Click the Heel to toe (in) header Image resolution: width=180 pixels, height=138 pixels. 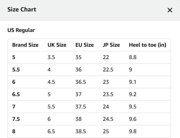click(x=147, y=45)
